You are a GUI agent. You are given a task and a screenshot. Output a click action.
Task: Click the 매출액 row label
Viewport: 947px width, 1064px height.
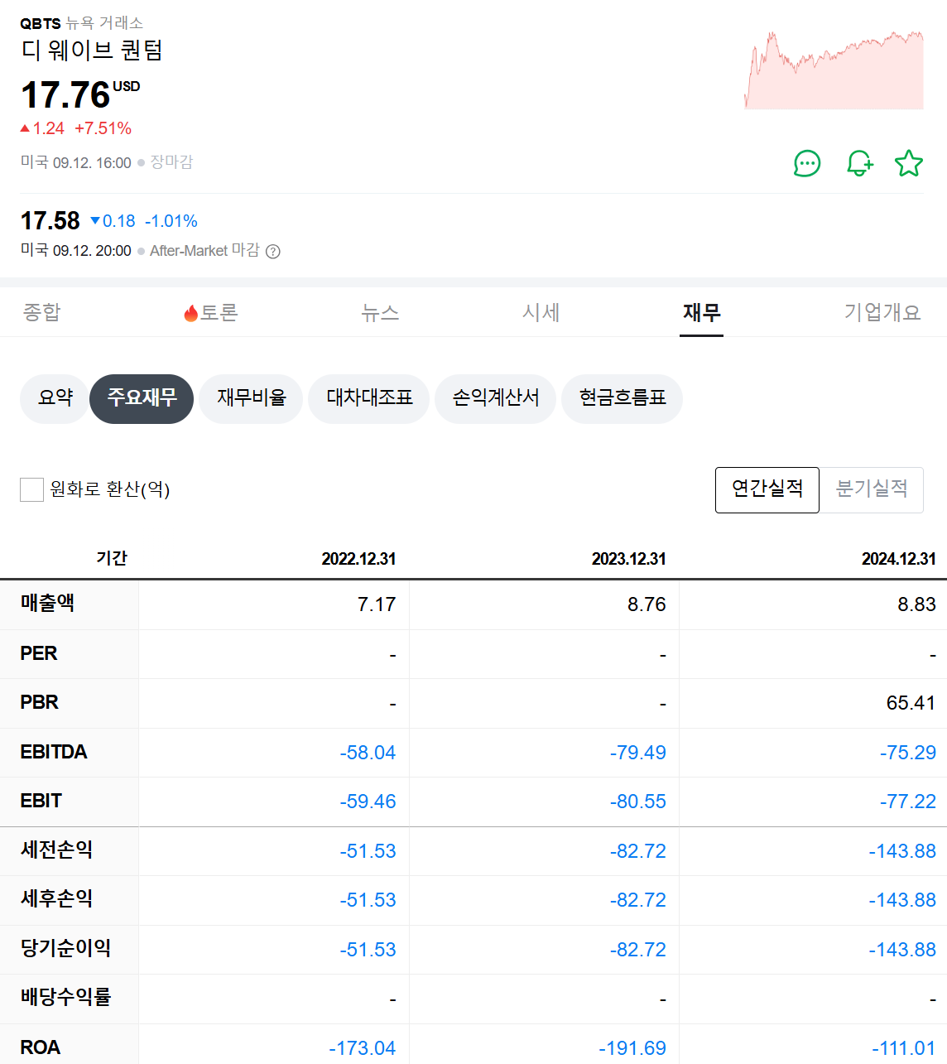pos(47,604)
